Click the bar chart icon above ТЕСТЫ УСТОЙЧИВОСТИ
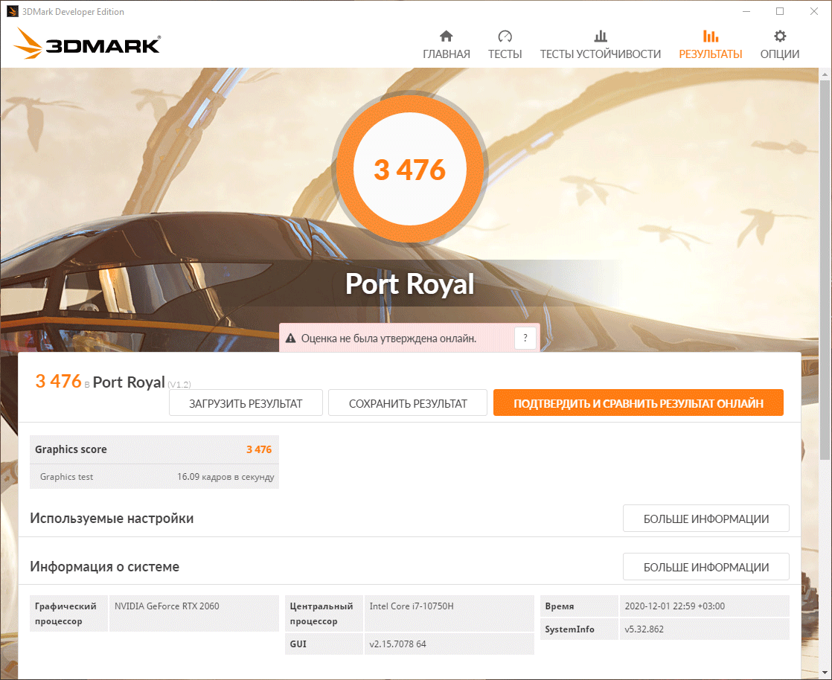Viewport: 832px width, 680px height. click(600, 36)
